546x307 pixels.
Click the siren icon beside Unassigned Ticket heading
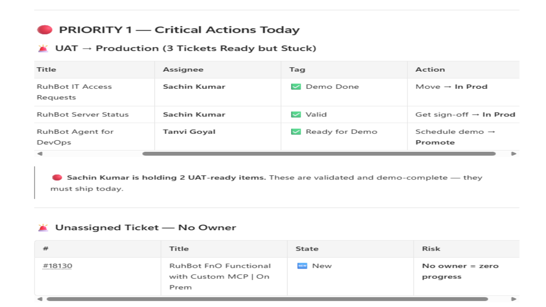[43, 228]
